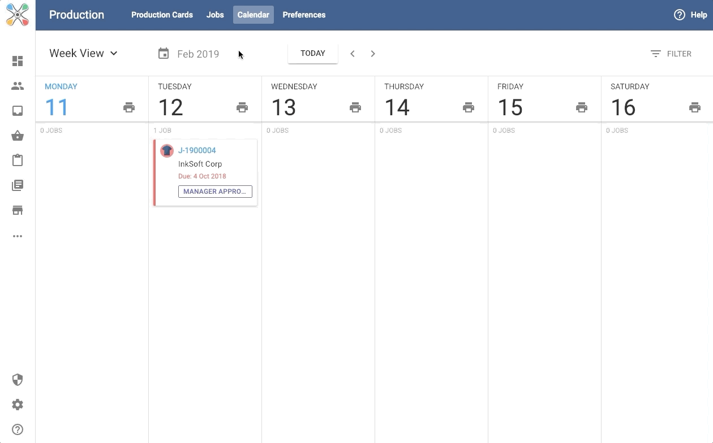Viewport: 713px width, 443px height.
Task: Go to next week with the right arrow
Action: pos(373,53)
